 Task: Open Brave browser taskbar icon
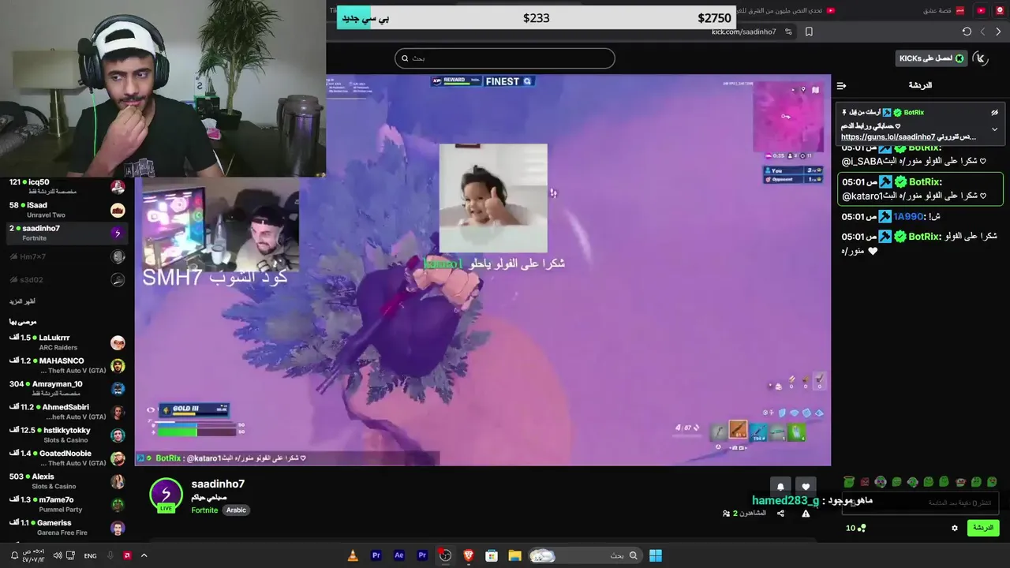[x=469, y=555]
